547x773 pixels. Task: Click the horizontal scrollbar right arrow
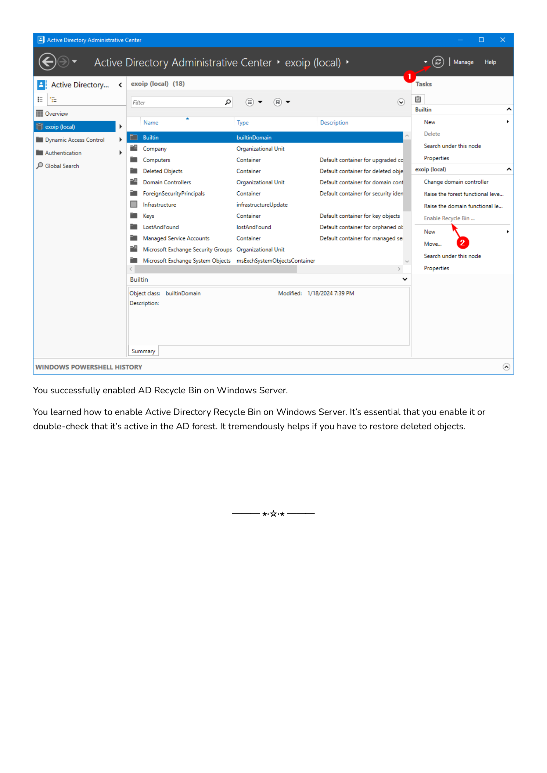point(399,269)
